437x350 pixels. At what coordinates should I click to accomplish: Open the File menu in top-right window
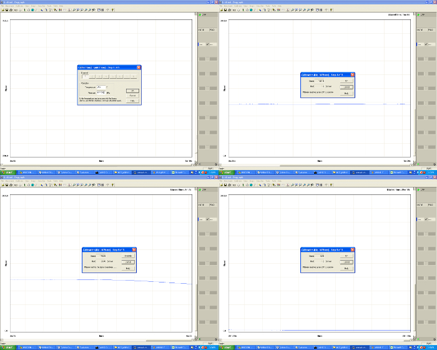pyautogui.click(x=221, y=6)
